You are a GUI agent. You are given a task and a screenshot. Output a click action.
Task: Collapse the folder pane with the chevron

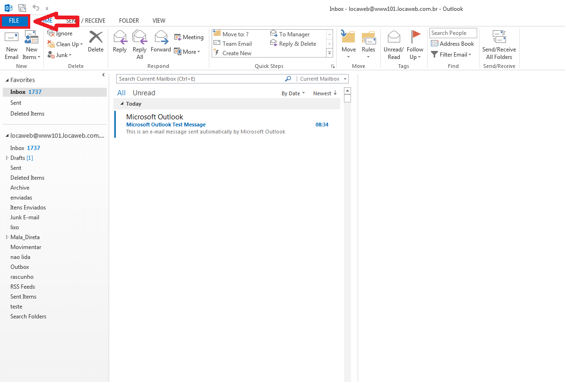103,75
